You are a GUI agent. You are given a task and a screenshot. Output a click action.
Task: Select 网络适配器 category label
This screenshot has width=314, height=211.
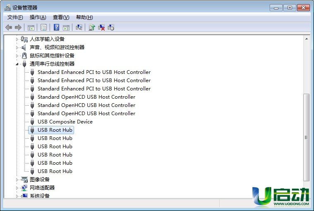point(42,188)
